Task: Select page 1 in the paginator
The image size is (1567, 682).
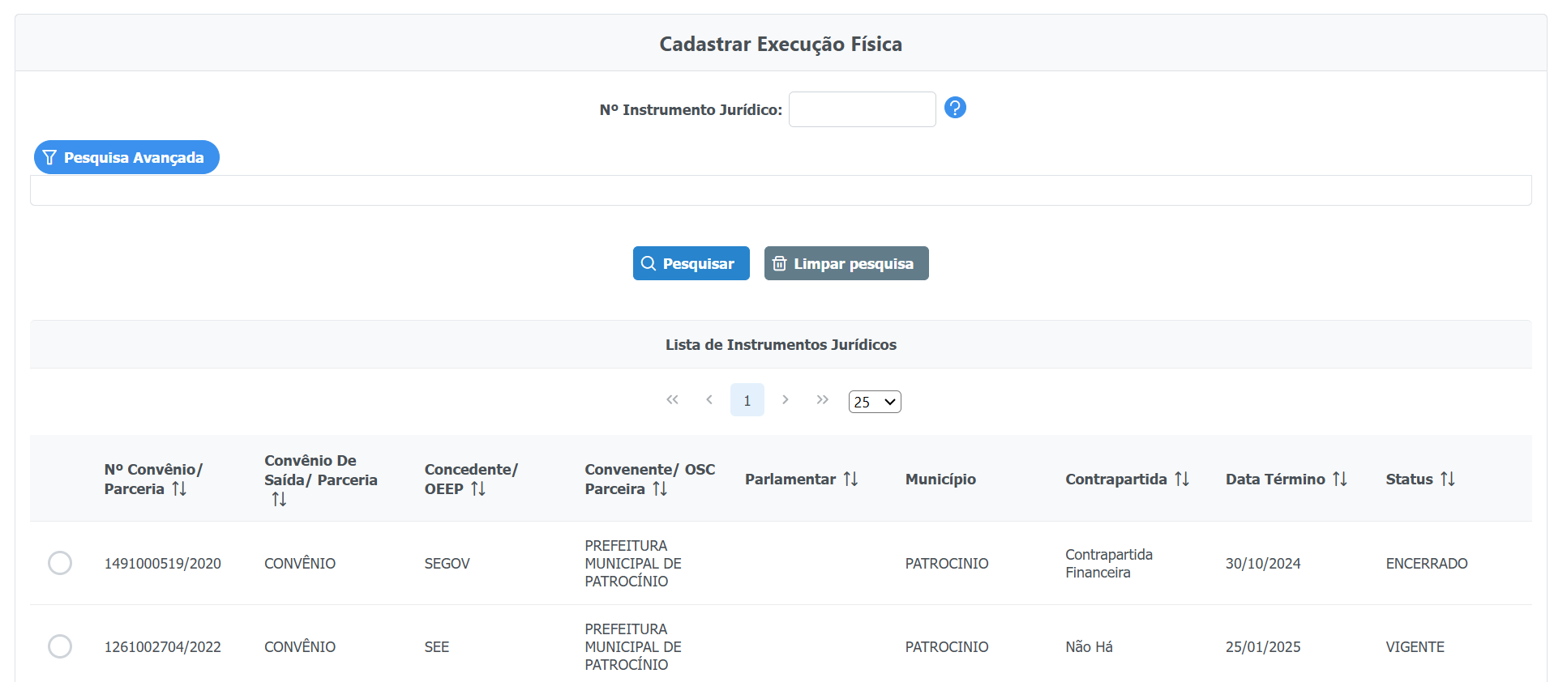Action: pos(747,400)
